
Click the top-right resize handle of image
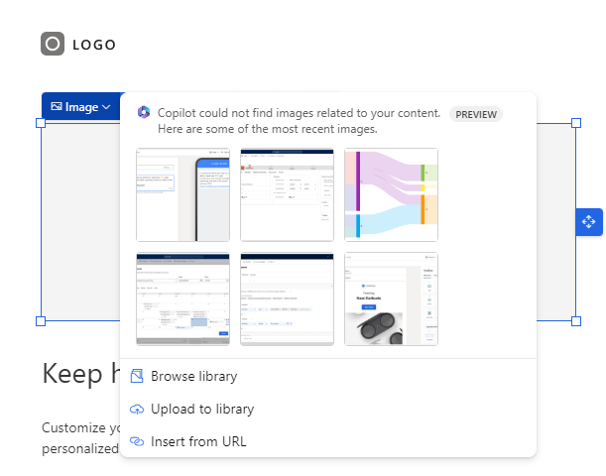coord(576,123)
